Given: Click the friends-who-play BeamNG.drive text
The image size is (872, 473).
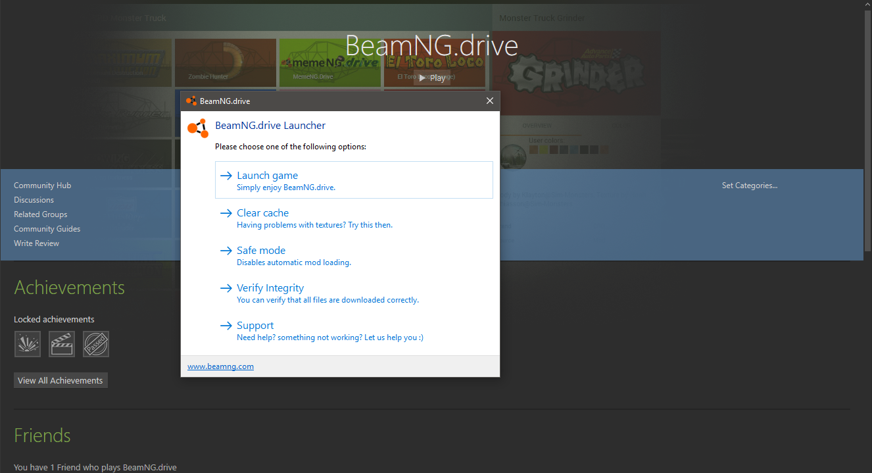Looking at the screenshot, I should (x=95, y=468).
